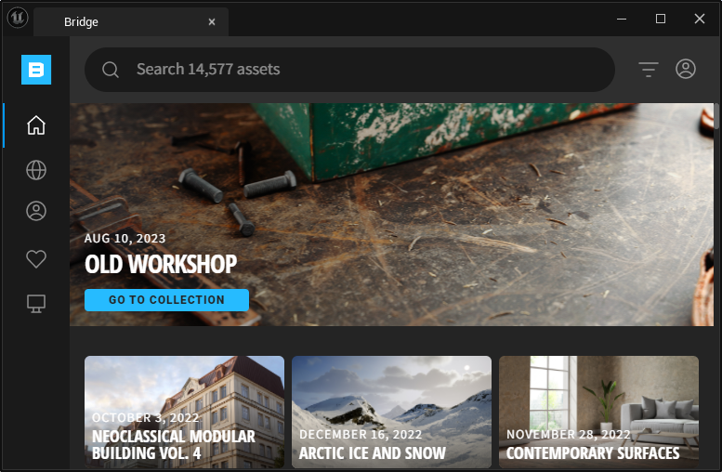This screenshot has width=722, height=472.
Task: Open Neoclassical Modular Building Vol. 4 collection
Action: tap(184, 412)
